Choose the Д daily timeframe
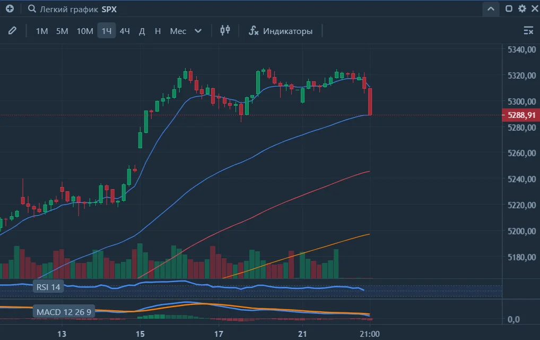The width and height of the screenshot is (540, 340). [x=142, y=31]
